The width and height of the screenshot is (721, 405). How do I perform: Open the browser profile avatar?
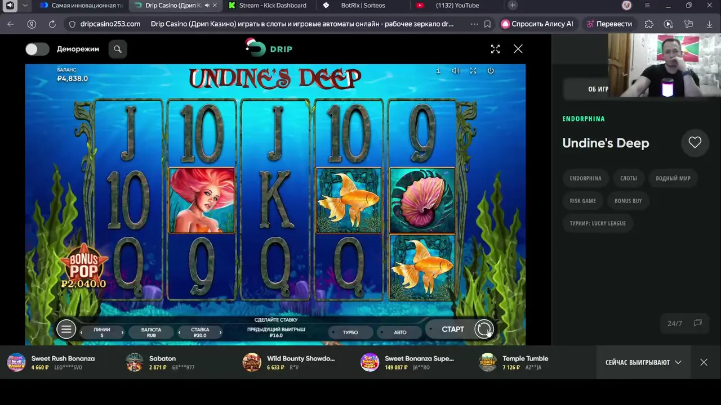click(627, 6)
